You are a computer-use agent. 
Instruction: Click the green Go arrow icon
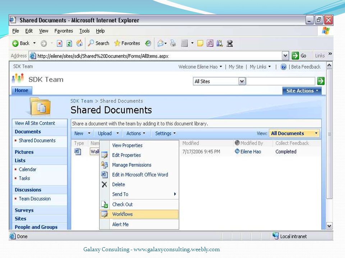(295, 56)
